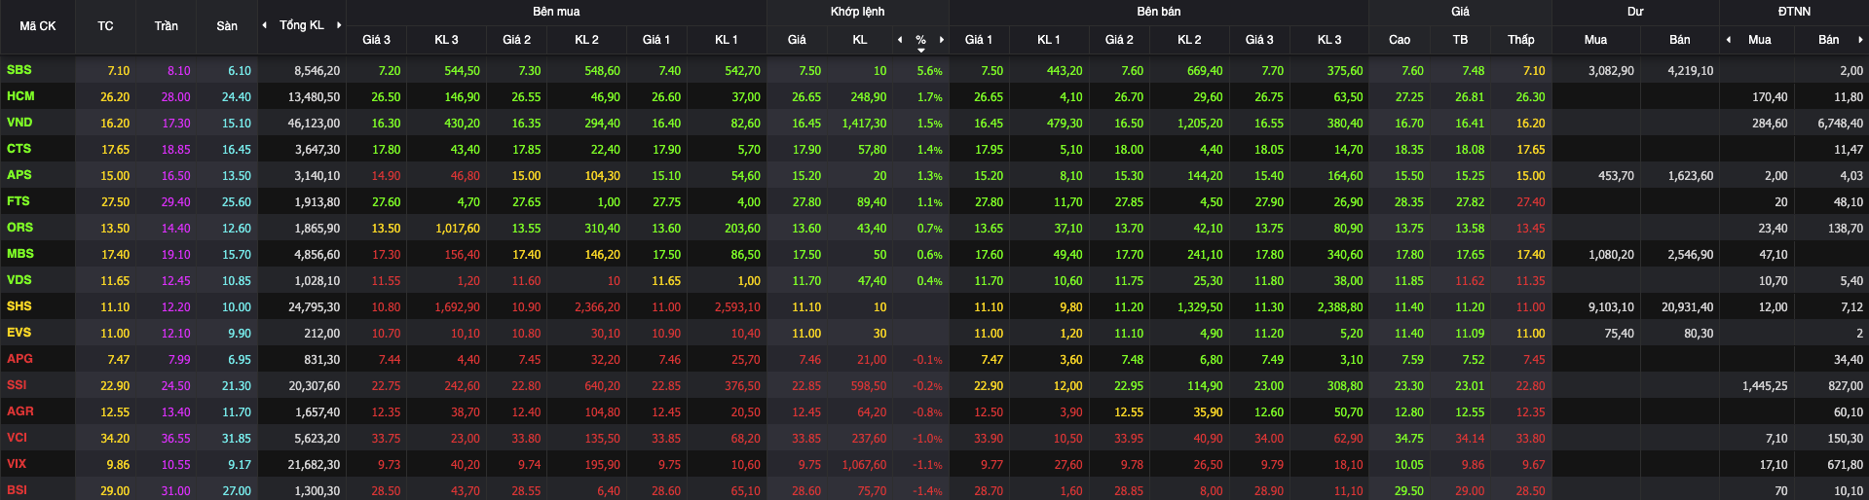Open the SHS stock symbol
This screenshot has height=500, width=1869.
(19, 306)
